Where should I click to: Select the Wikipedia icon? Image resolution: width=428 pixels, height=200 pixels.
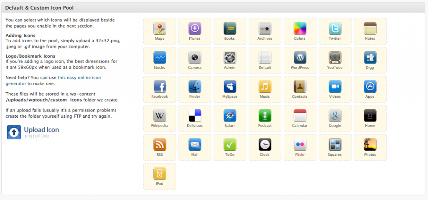(160, 116)
